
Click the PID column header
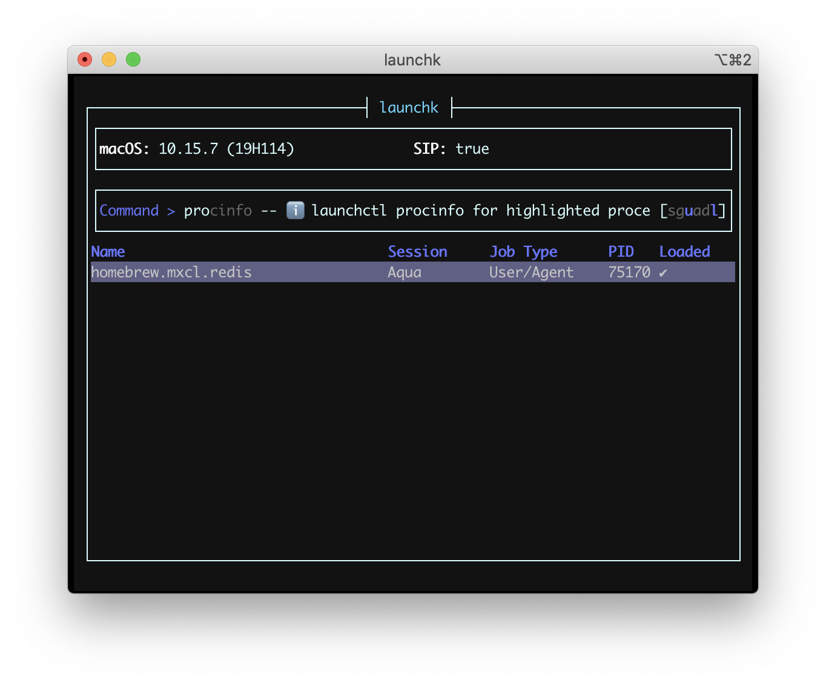tap(621, 251)
